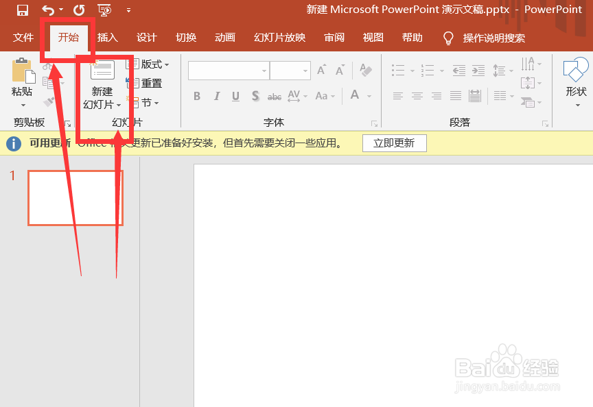Save the presentation with the floppy disk icon
The width and height of the screenshot is (593, 407).
pos(23,10)
